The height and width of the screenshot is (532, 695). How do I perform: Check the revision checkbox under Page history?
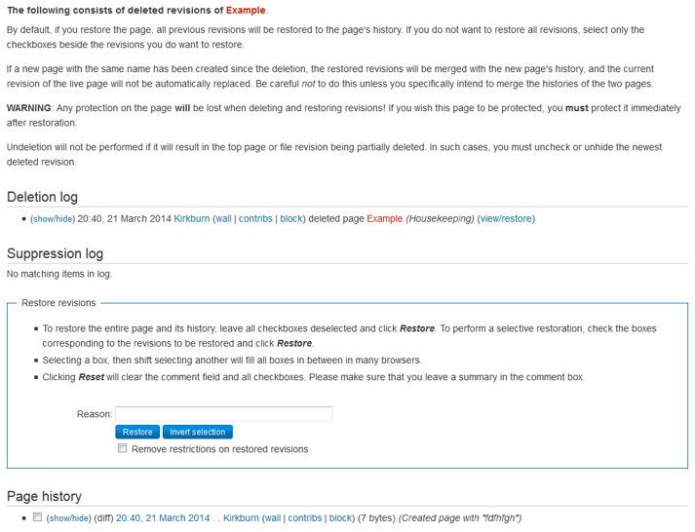[x=37, y=517]
